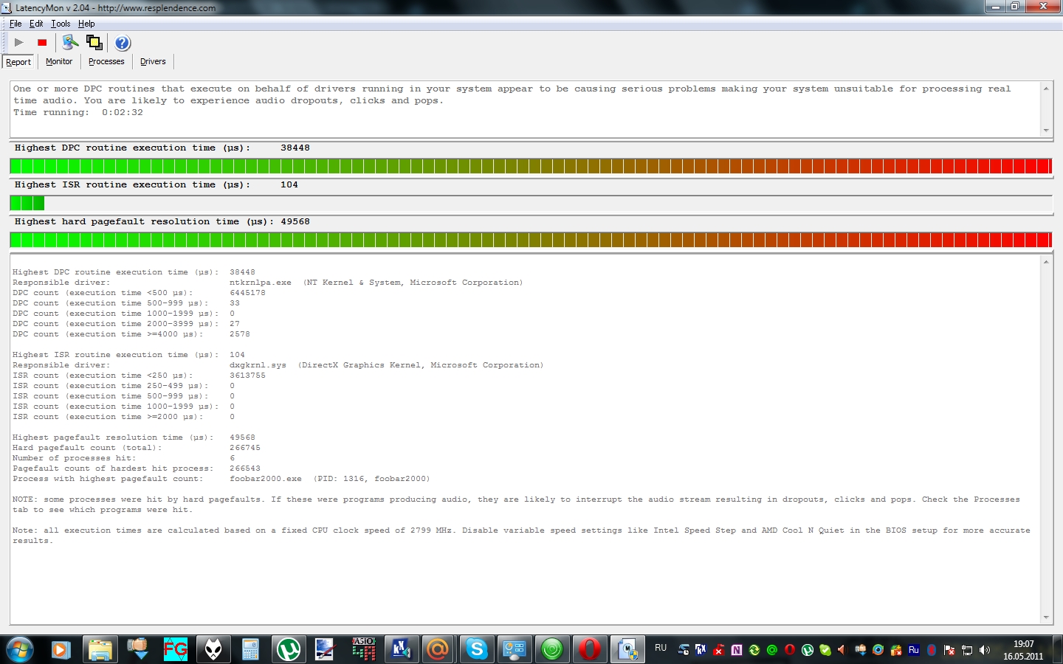
Task: Stop monitoring with the red stop button
Action: point(42,43)
